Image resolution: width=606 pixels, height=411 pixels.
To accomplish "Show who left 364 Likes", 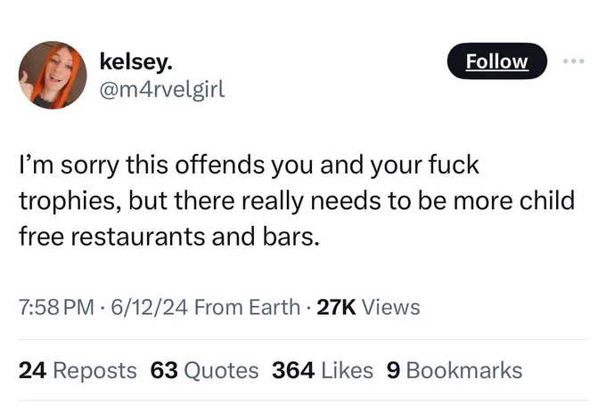I will (323, 370).
